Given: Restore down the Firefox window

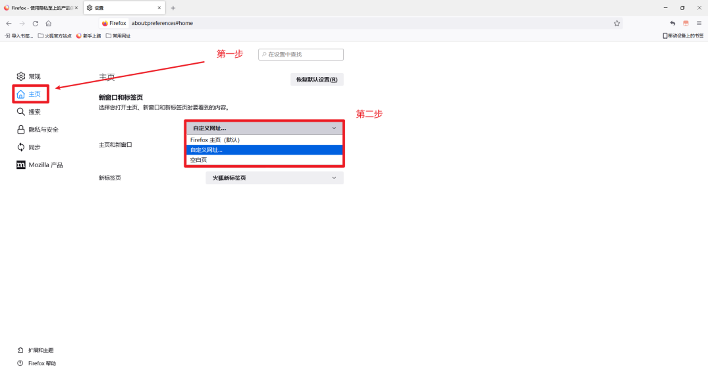Looking at the screenshot, I should click(x=682, y=8).
